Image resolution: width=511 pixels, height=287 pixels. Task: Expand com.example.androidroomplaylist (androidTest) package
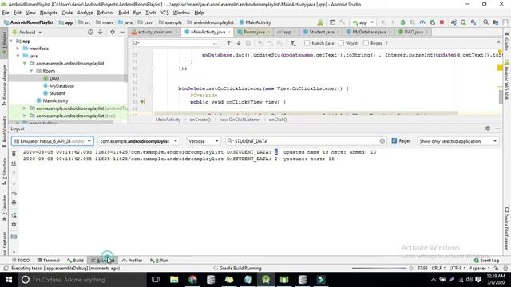[25, 108]
